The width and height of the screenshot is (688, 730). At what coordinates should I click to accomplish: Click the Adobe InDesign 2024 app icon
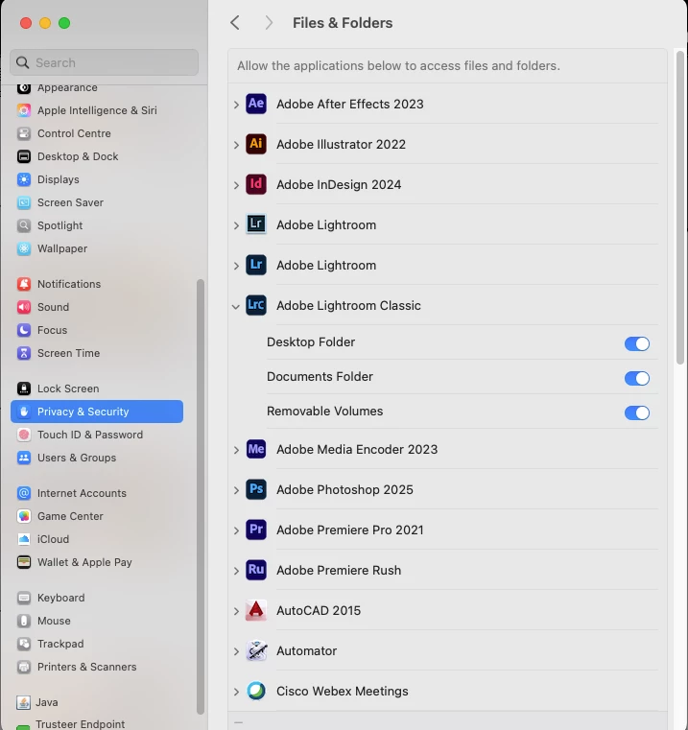click(256, 184)
